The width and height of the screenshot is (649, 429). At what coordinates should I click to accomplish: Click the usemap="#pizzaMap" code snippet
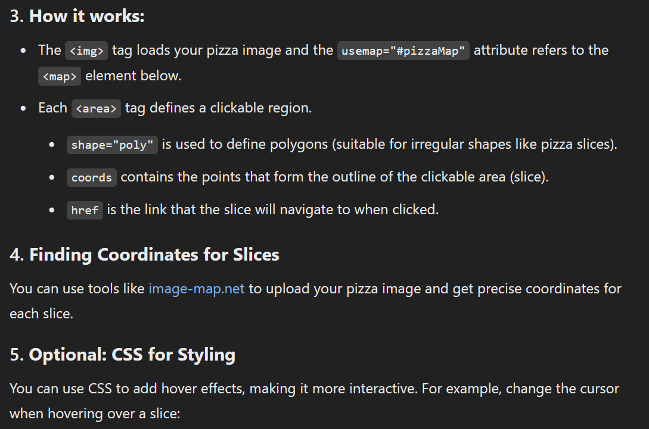(403, 51)
